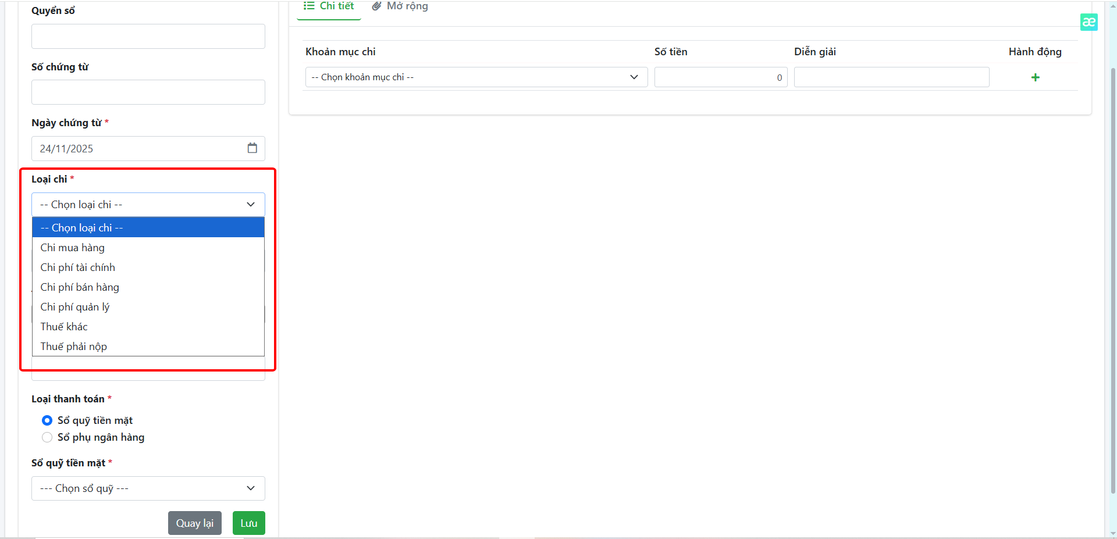This screenshot has width=1117, height=539.
Task: Select Chi phí quản lý option
Action: [x=75, y=307]
